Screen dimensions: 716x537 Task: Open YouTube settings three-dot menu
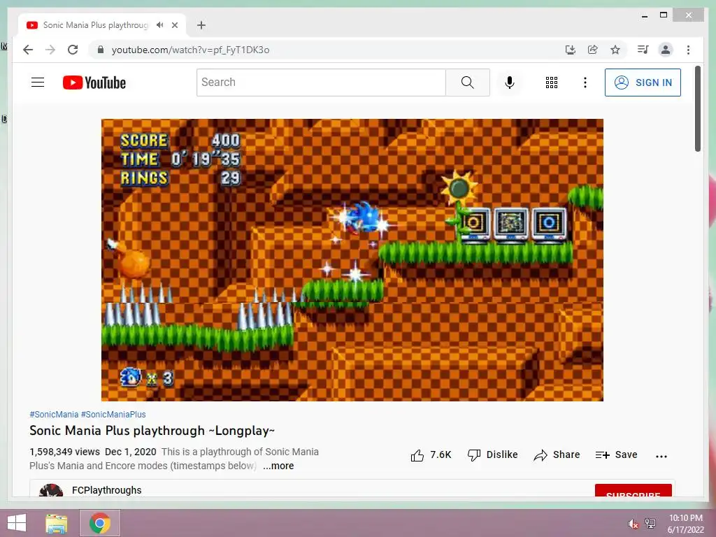585,83
